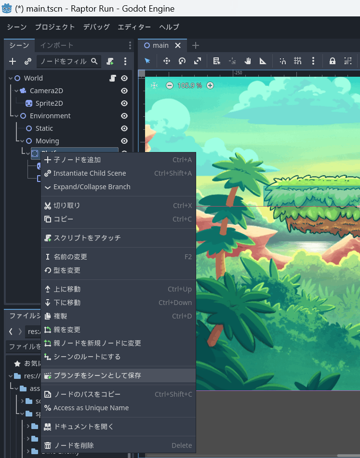This screenshot has width=360, height=458.
Task: Click the instantiate scene link icon in Scene dock
Action: coord(28,61)
